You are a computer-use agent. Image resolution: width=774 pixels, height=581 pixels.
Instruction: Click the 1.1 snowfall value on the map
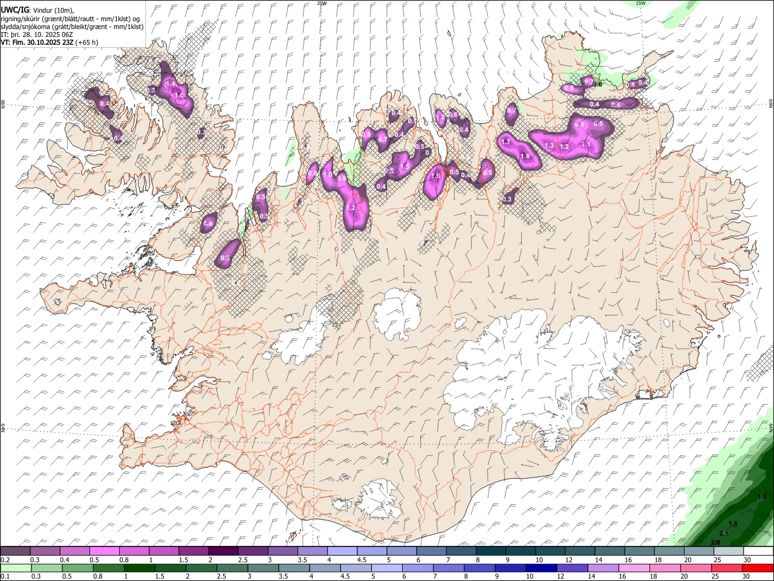coord(585,145)
